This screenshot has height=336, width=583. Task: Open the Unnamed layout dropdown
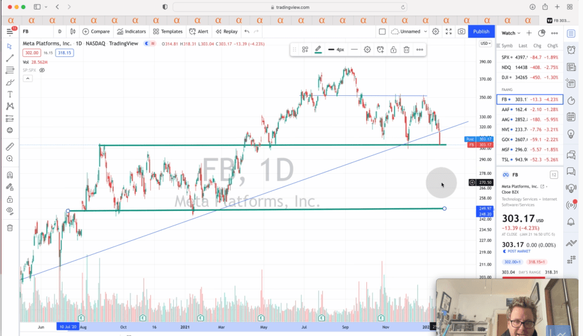click(409, 31)
